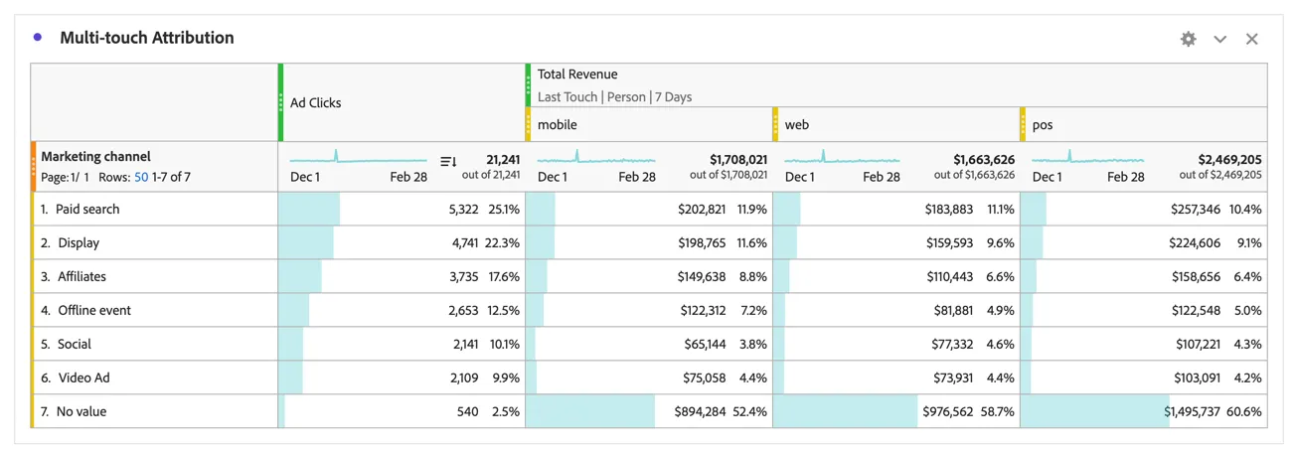Click the green handle of Ad Clicks column
Screen dimensions: 1295x452
[x=280, y=102]
